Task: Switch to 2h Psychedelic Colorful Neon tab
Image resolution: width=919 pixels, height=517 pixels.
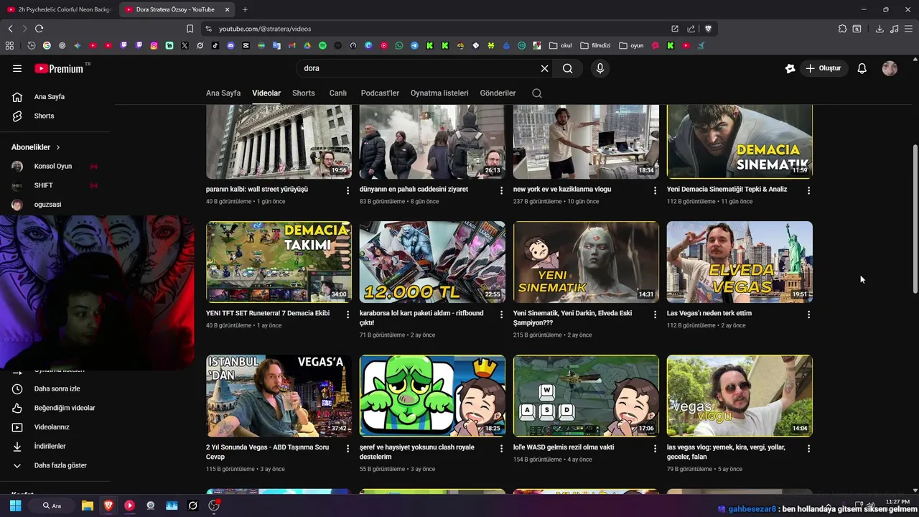Action: pos(59,9)
